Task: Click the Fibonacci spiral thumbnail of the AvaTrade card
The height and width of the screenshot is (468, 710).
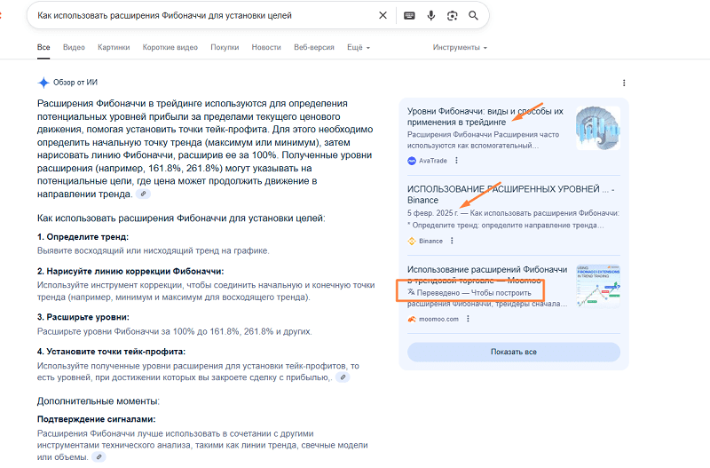Action: point(597,128)
